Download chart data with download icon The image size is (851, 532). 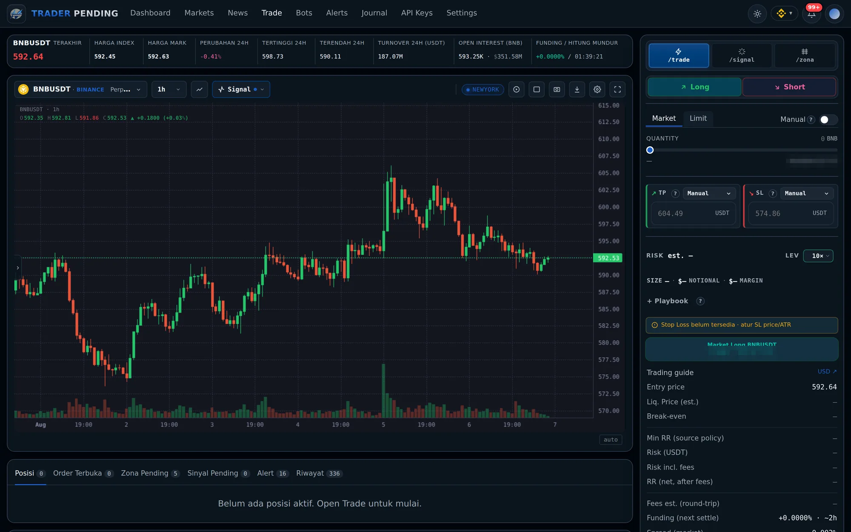tap(577, 89)
